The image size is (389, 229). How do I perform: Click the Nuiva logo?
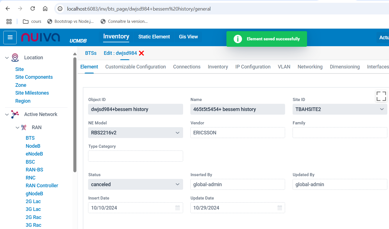pyautogui.click(x=41, y=37)
